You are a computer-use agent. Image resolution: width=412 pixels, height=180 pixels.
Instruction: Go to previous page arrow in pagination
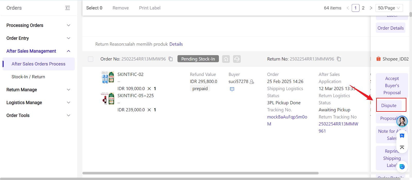[348, 8]
